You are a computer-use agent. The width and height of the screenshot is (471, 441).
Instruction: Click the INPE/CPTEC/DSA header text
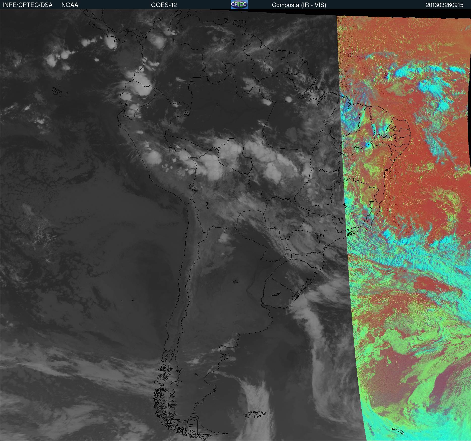[x=27, y=5]
